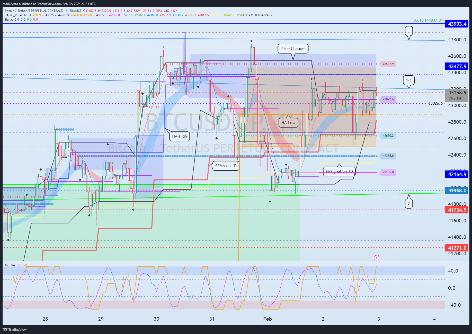Click the 42164.9 blue price label
Screen dimensions: 472x334
coord(457,174)
